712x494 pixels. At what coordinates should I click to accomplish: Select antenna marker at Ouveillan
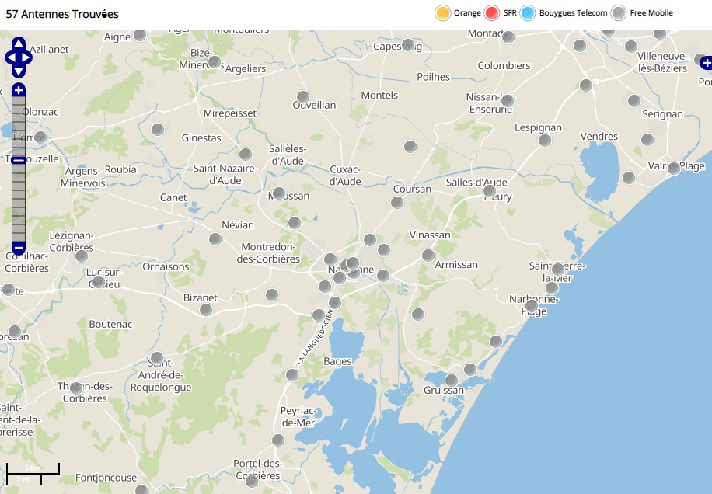tap(303, 96)
